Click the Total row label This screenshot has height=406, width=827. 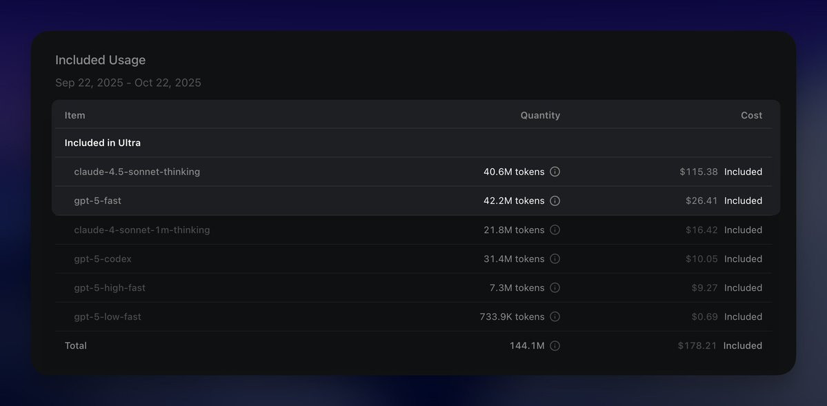pyautogui.click(x=75, y=345)
